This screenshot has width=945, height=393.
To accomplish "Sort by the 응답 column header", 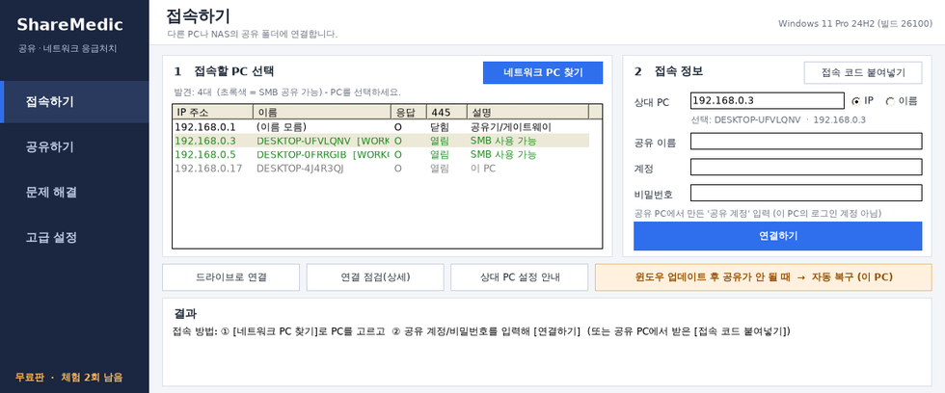I will (409, 112).
